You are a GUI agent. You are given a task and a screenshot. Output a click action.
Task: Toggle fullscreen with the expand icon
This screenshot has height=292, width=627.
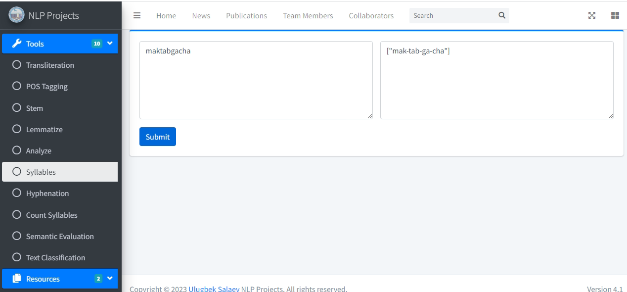pyautogui.click(x=591, y=15)
